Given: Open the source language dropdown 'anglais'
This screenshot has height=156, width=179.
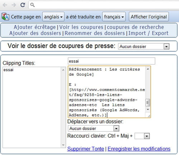Looking at the screenshot, I should (x=53, y=16).
